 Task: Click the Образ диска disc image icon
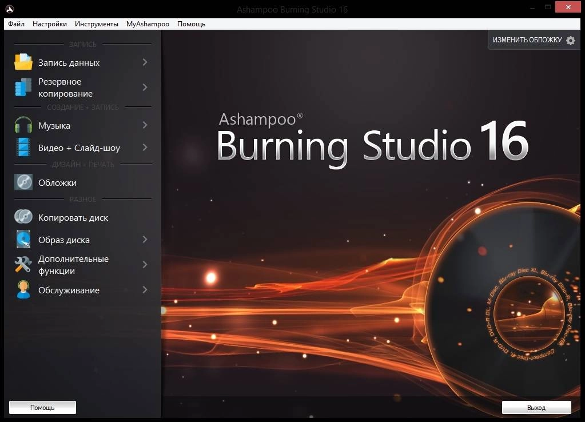[x=23, y=239]
